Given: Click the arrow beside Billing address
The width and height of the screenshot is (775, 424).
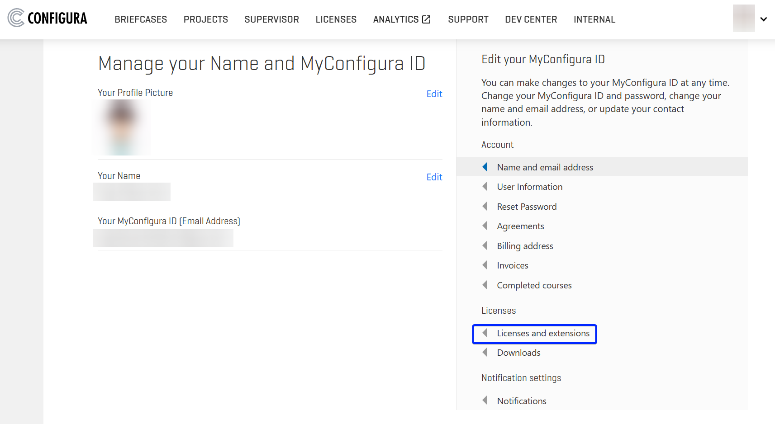Looking at the screenshot, I should [485, 245].
